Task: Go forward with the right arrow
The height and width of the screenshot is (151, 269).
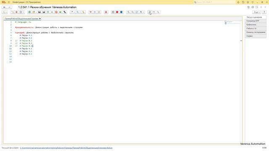Action: (x=9, y=7)
